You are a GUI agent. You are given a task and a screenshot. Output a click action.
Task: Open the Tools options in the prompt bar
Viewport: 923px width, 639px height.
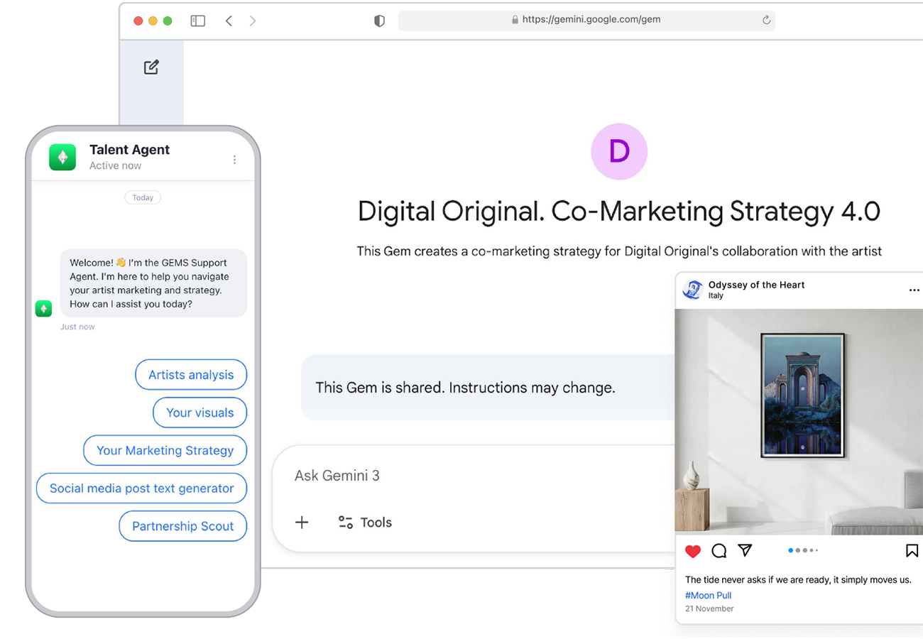pyautogui.click(x=364, y=523)
